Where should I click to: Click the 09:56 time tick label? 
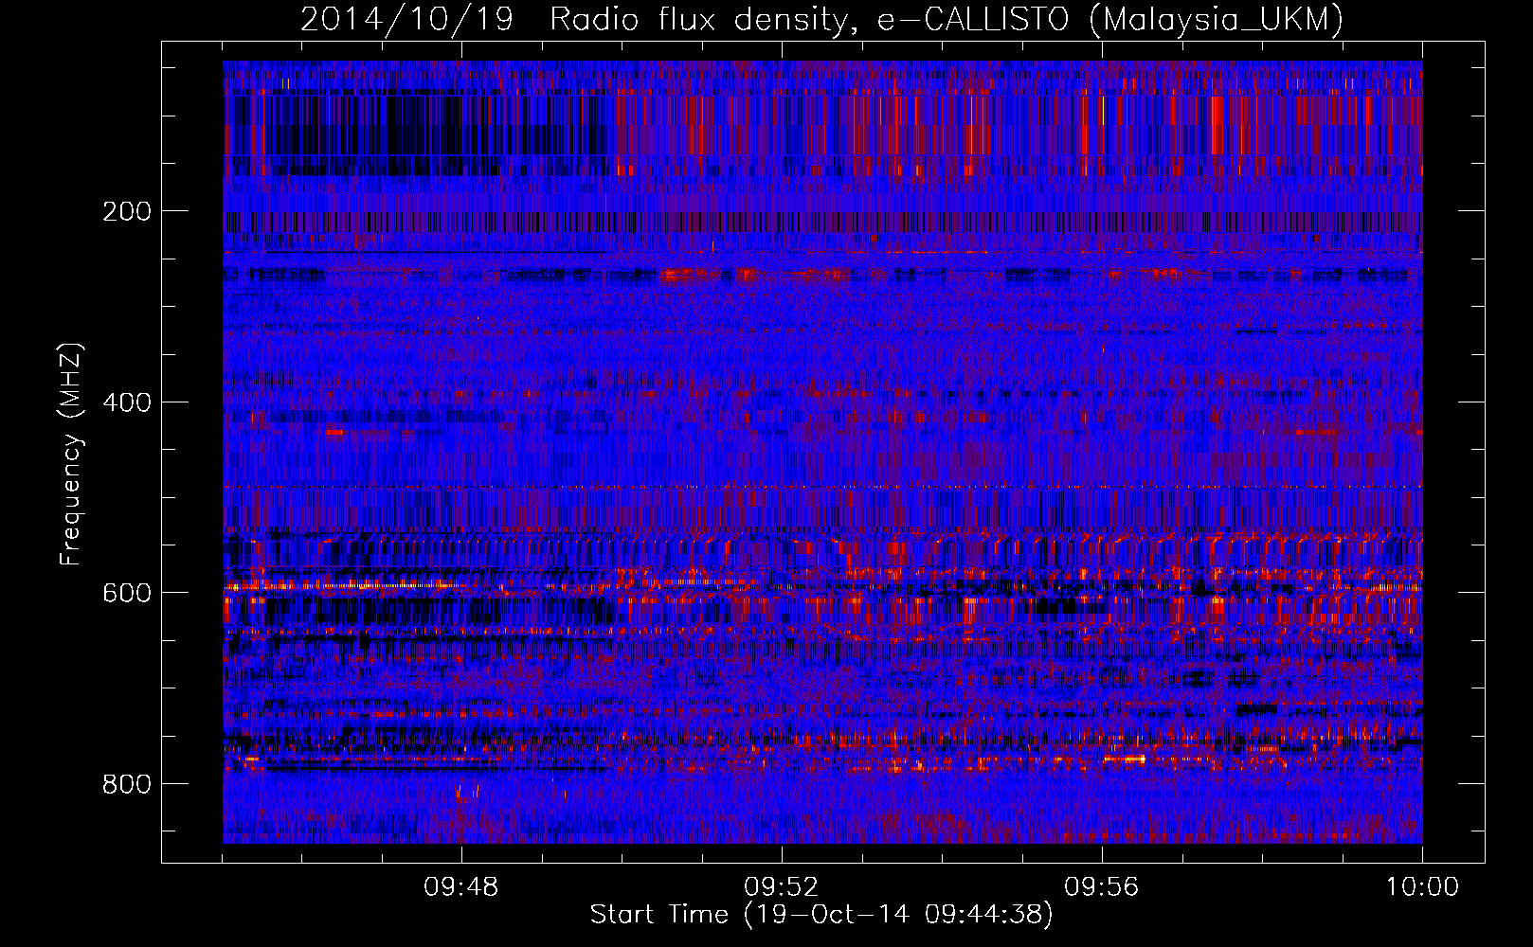pos(1101,887)
